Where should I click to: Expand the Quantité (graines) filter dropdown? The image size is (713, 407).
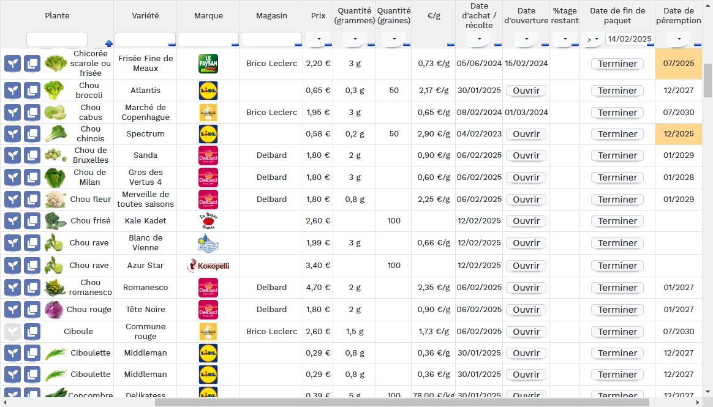click(x=394, y=39)
